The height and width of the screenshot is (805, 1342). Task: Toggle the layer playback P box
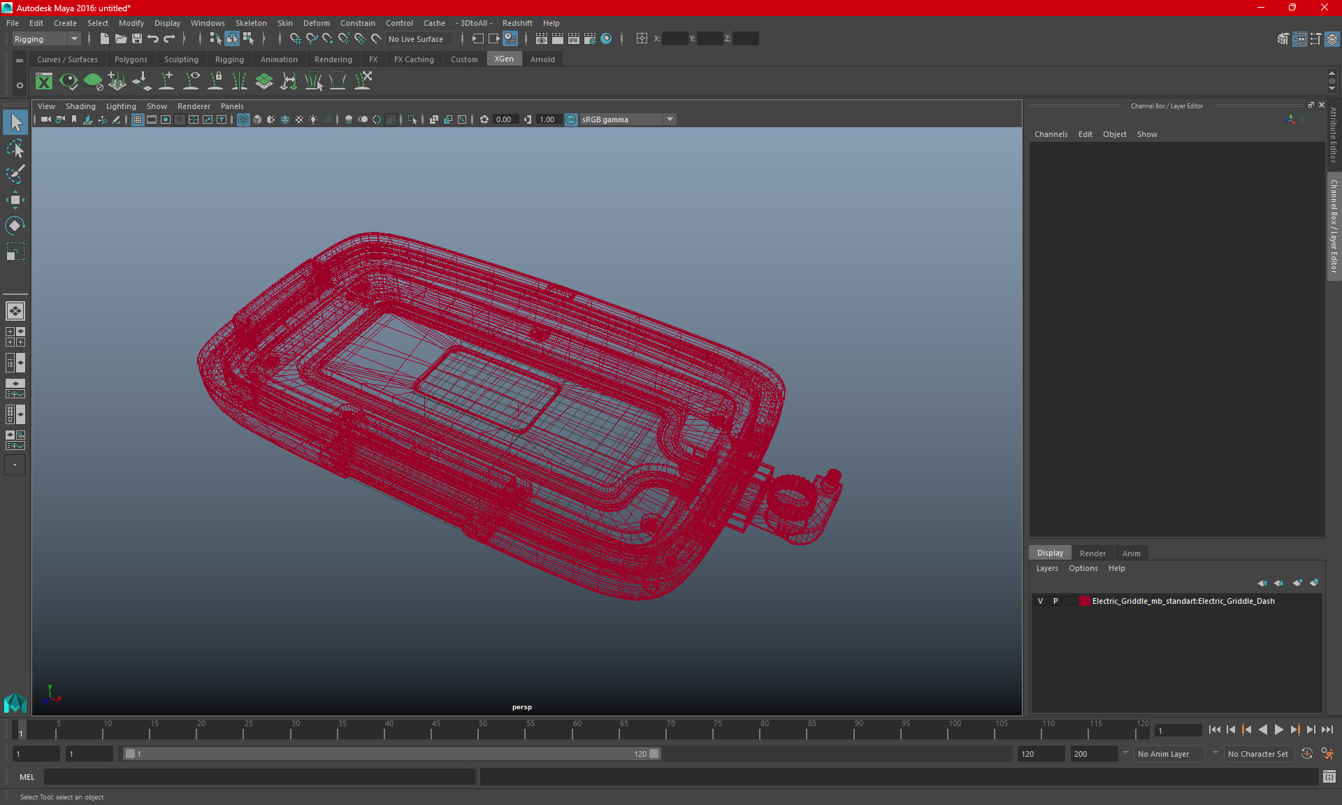tap(1055, 601)
